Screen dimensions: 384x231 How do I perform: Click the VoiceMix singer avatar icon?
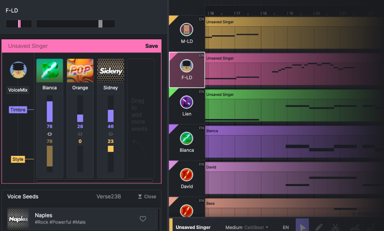(x=18, y=70)
